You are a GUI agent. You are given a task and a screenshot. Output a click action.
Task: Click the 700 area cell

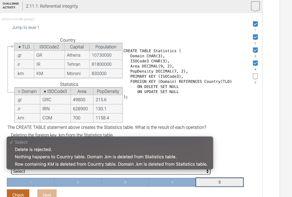(82, 118)
